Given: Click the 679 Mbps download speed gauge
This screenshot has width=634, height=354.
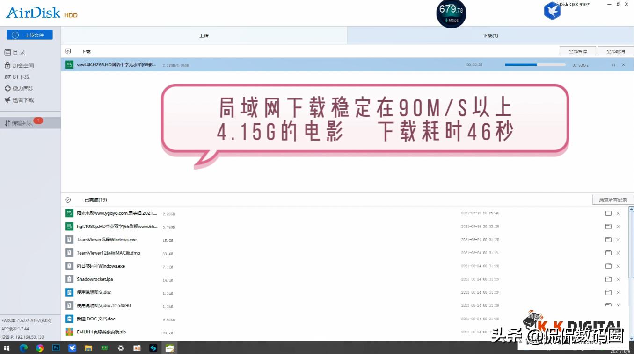Looking at the screenshot, I should click(451, 14).
